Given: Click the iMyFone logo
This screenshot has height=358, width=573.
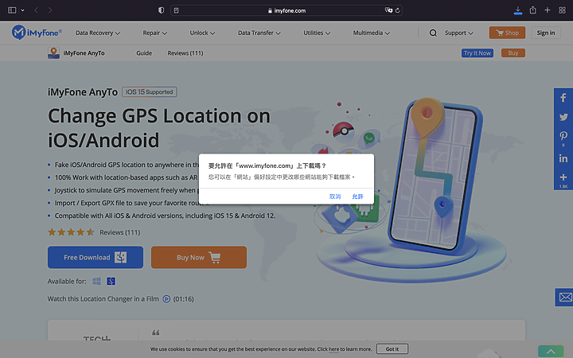Looking at the screenshot, I should (x=37, y=33).
